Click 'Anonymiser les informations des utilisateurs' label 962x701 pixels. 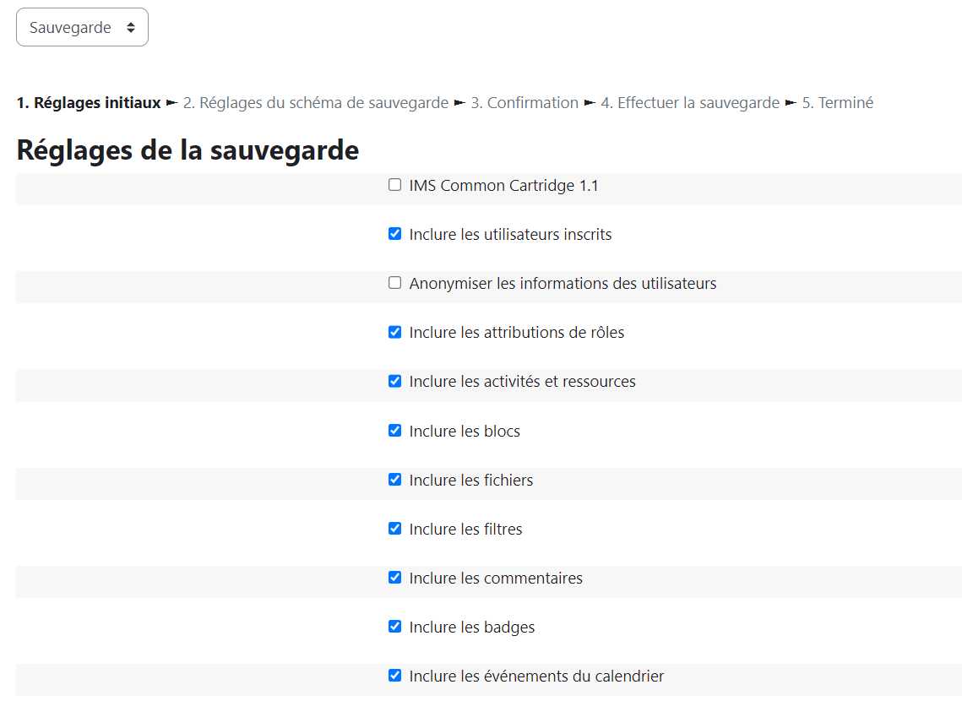click(563, 283)
